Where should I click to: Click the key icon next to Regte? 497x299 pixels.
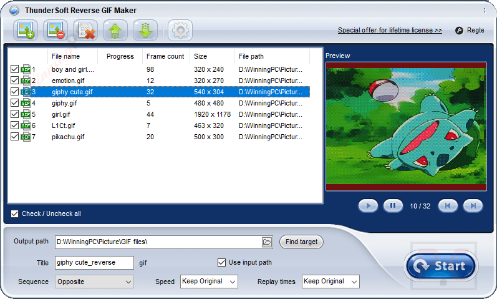tap(459, 31)
